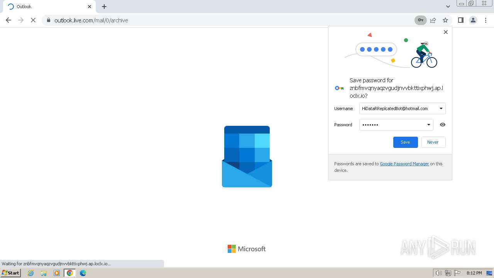Image resolution: width=494 pixels, height=278 pixels.
Task: Open the Chrome side panel
Action: [x=461, y=20]
